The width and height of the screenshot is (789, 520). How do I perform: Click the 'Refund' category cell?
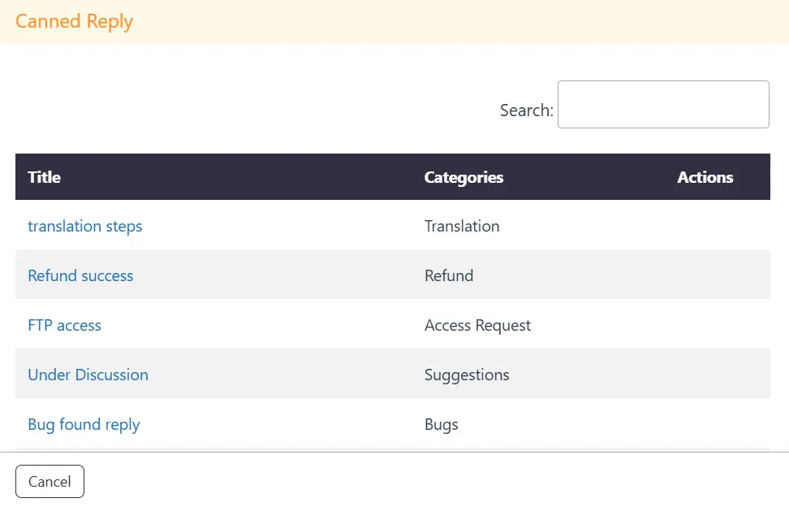click(449, 275)
